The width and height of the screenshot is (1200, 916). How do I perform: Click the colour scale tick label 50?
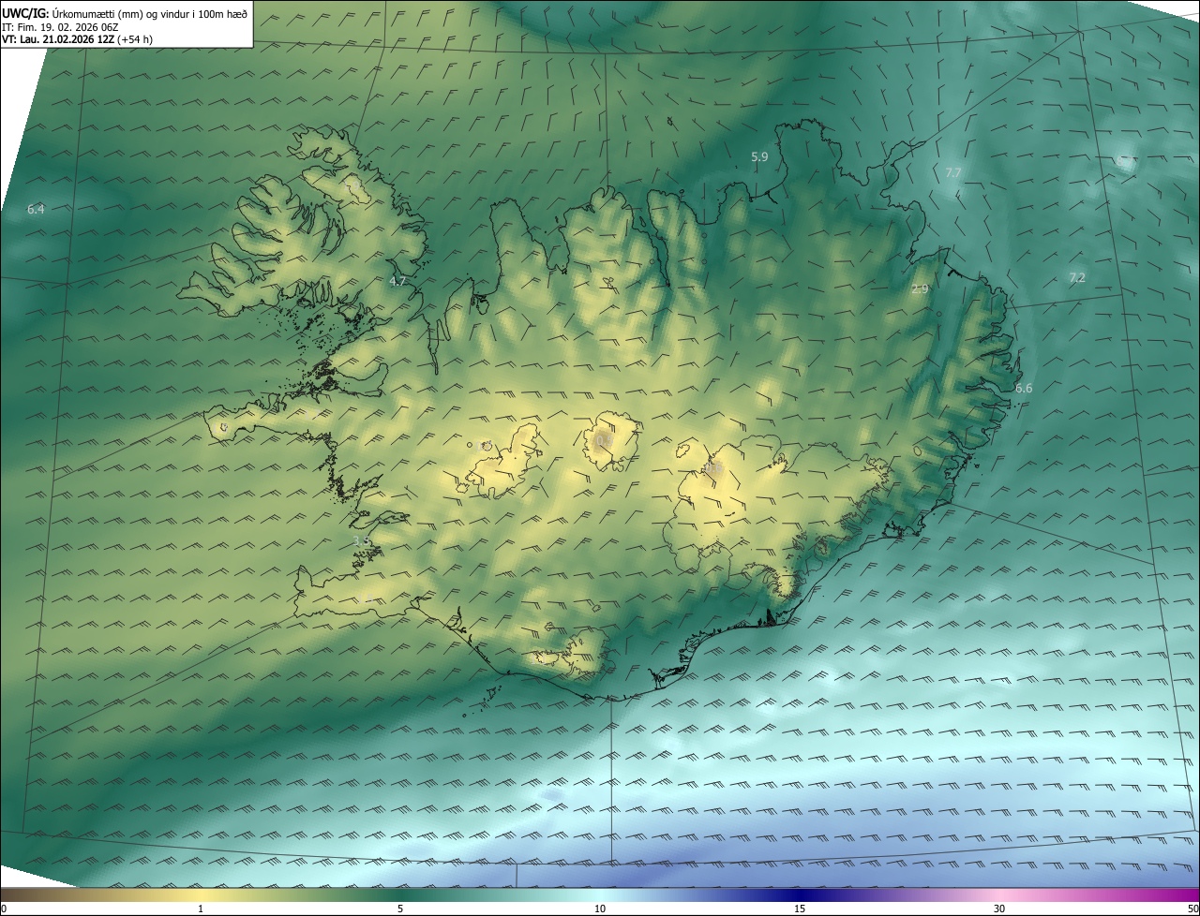1192,909
